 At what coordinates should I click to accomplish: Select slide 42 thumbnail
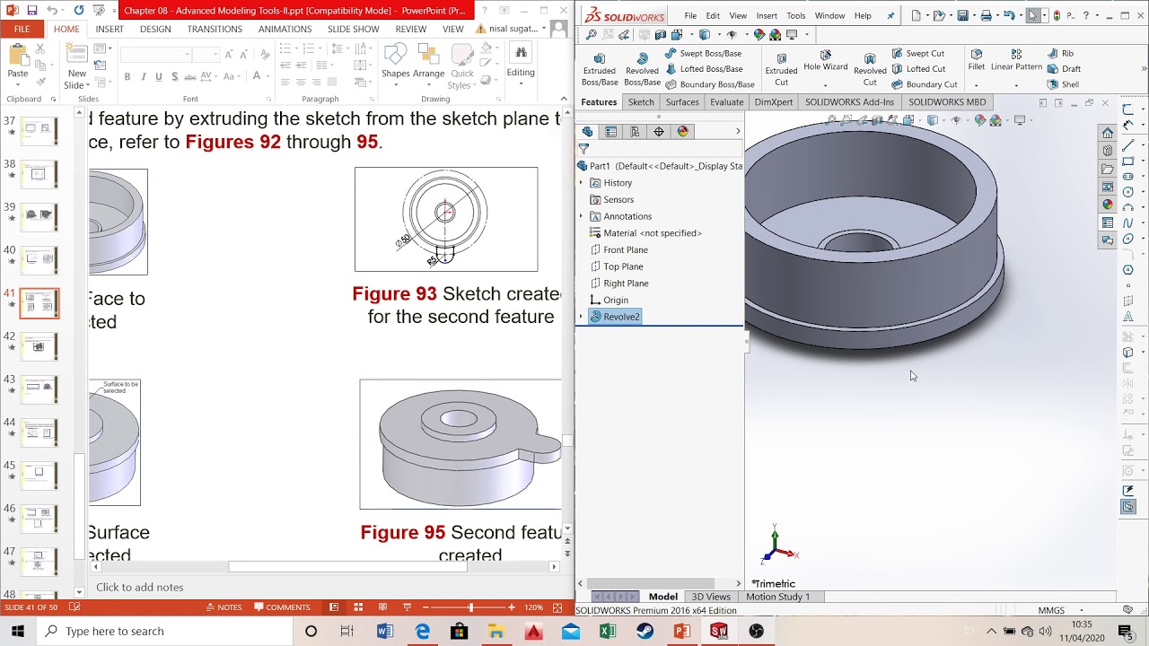39,346
